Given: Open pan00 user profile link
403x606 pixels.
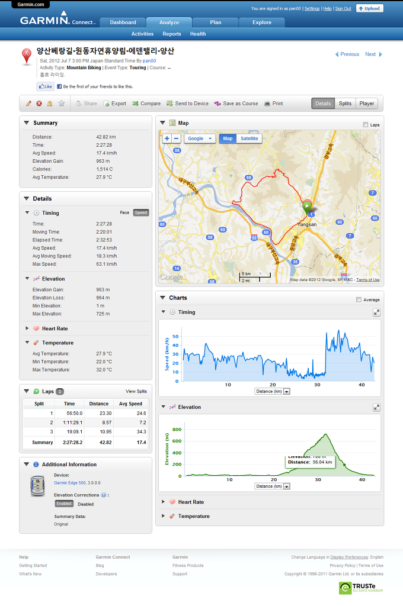Looking at the screenshot, I should 149,61.
